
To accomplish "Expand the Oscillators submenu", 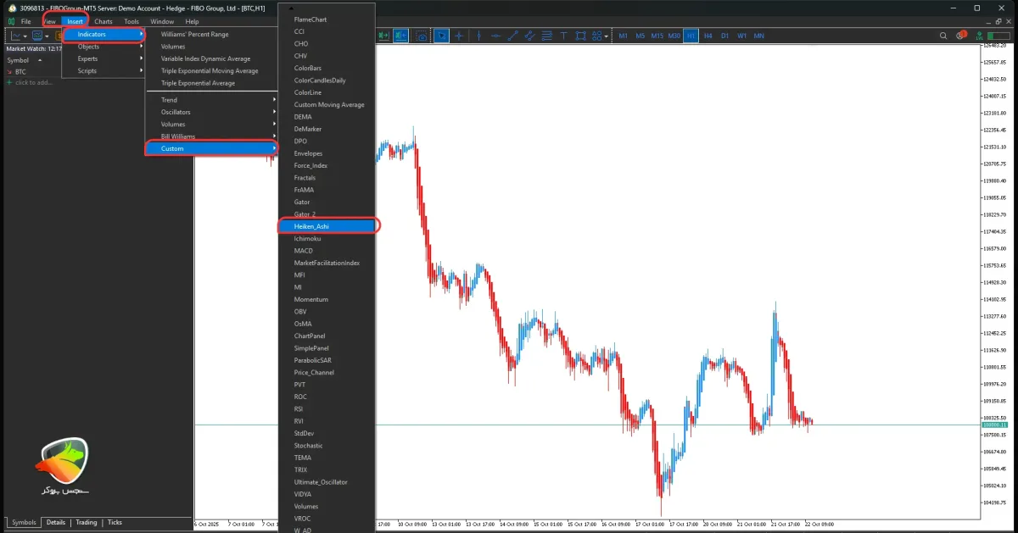I will [x=212, y=112].
